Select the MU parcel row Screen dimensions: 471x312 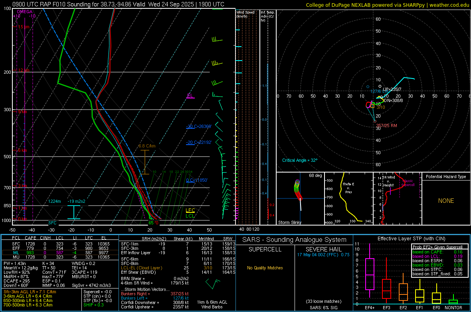point(60,257)
